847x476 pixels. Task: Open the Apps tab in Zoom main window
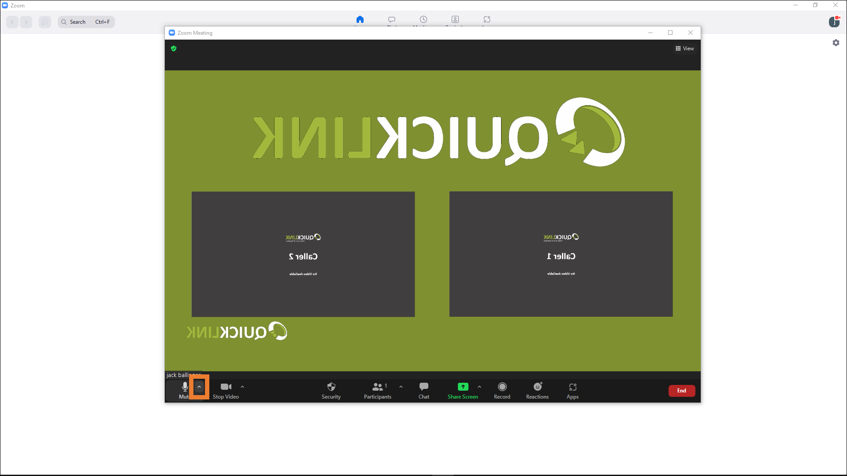click(487, 20)
